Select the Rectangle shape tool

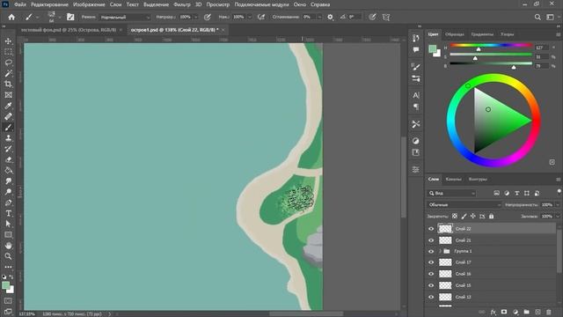click(x=8, y=235)
